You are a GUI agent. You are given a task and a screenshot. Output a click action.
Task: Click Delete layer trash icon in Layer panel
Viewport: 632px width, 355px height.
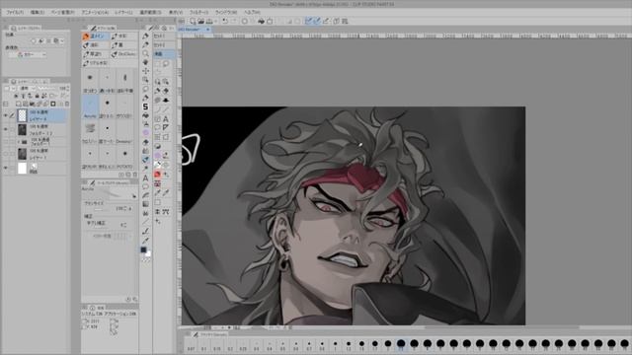pyautogui.click(x=67, y=104)
